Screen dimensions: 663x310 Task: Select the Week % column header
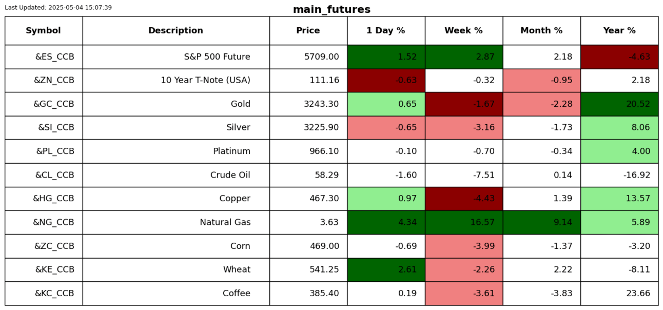(463, 31)
